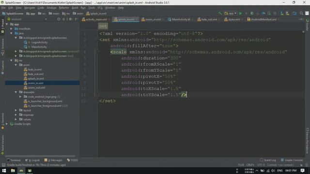
Task: Click the Project panel settings gear icon
Action: [70, 19]
